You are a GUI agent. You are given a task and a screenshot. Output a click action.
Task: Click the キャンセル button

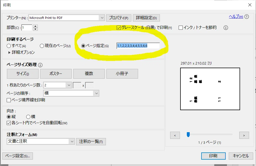(241, 156)
